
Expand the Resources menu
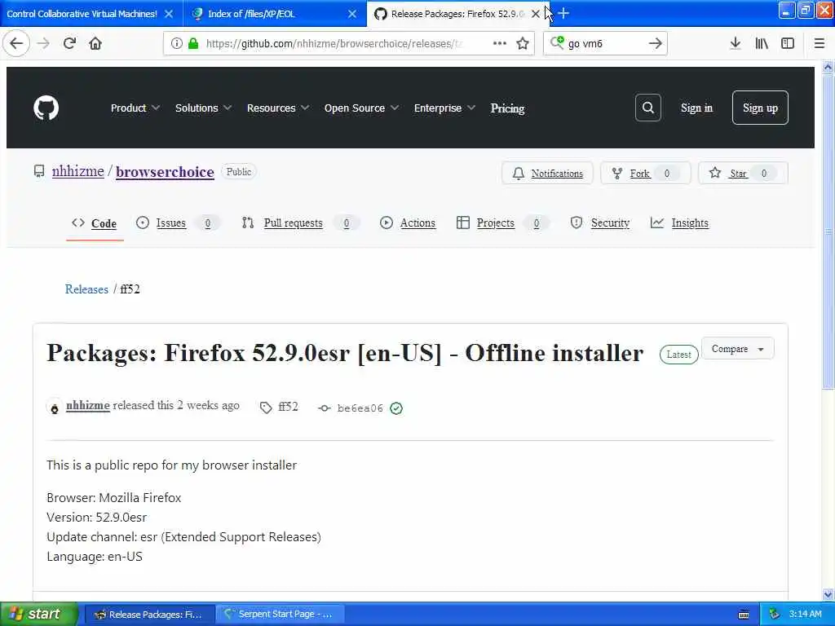278,108
